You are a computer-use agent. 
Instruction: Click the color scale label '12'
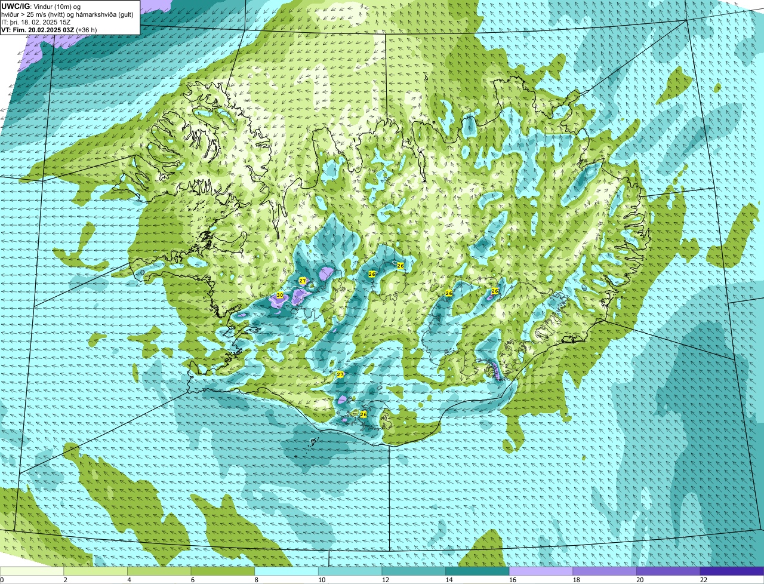click(x=385, y=580)
